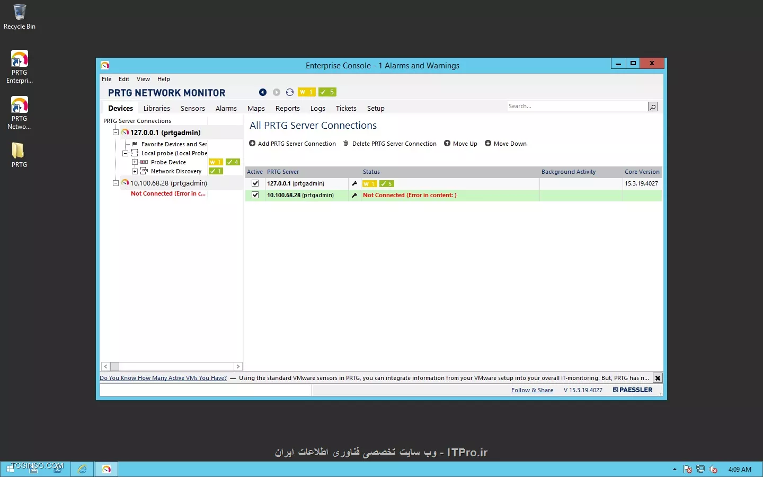Image resolution: width=763 pixels, height=477 pixels.
Task: Close the news ticker with X button
Action: pyautogui.click(x=658, y=378)
